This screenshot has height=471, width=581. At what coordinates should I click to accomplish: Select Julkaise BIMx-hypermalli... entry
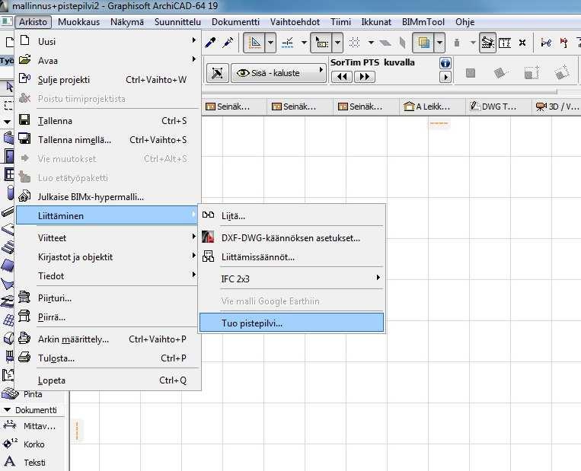point(107,196)
